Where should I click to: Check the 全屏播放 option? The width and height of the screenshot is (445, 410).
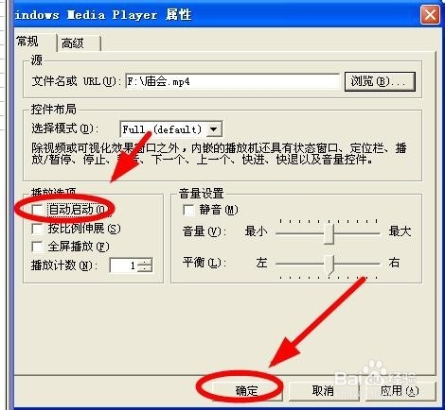coord(37,247)
